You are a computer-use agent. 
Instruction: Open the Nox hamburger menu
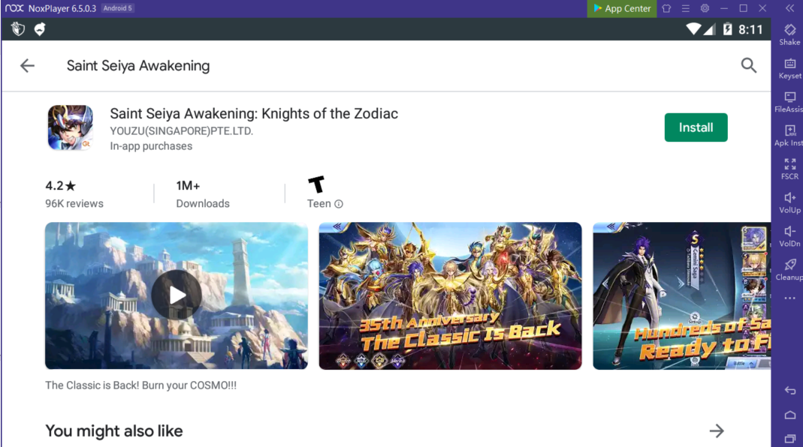pos(685,8)
